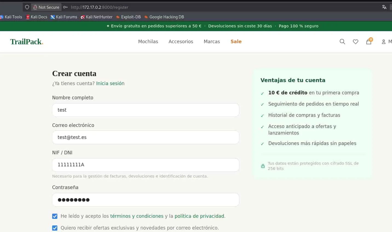Screen dimensions: 392x232
Task: Open the Mochilas menu item
Action: pos(148,42)
